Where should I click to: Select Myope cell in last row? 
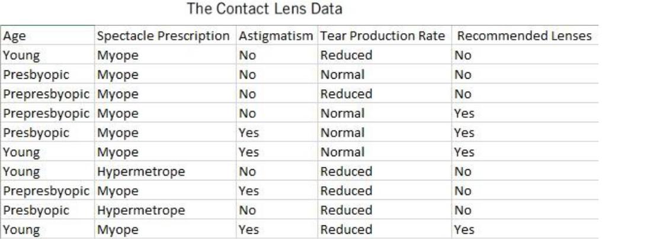(x=165, y=229)
